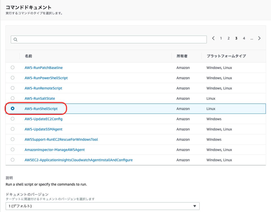Select the AWSSupport-RunEC2RescueForWindowsTool radio button
The height and width of the screenshot is (212, 271).
coord(12,139)
